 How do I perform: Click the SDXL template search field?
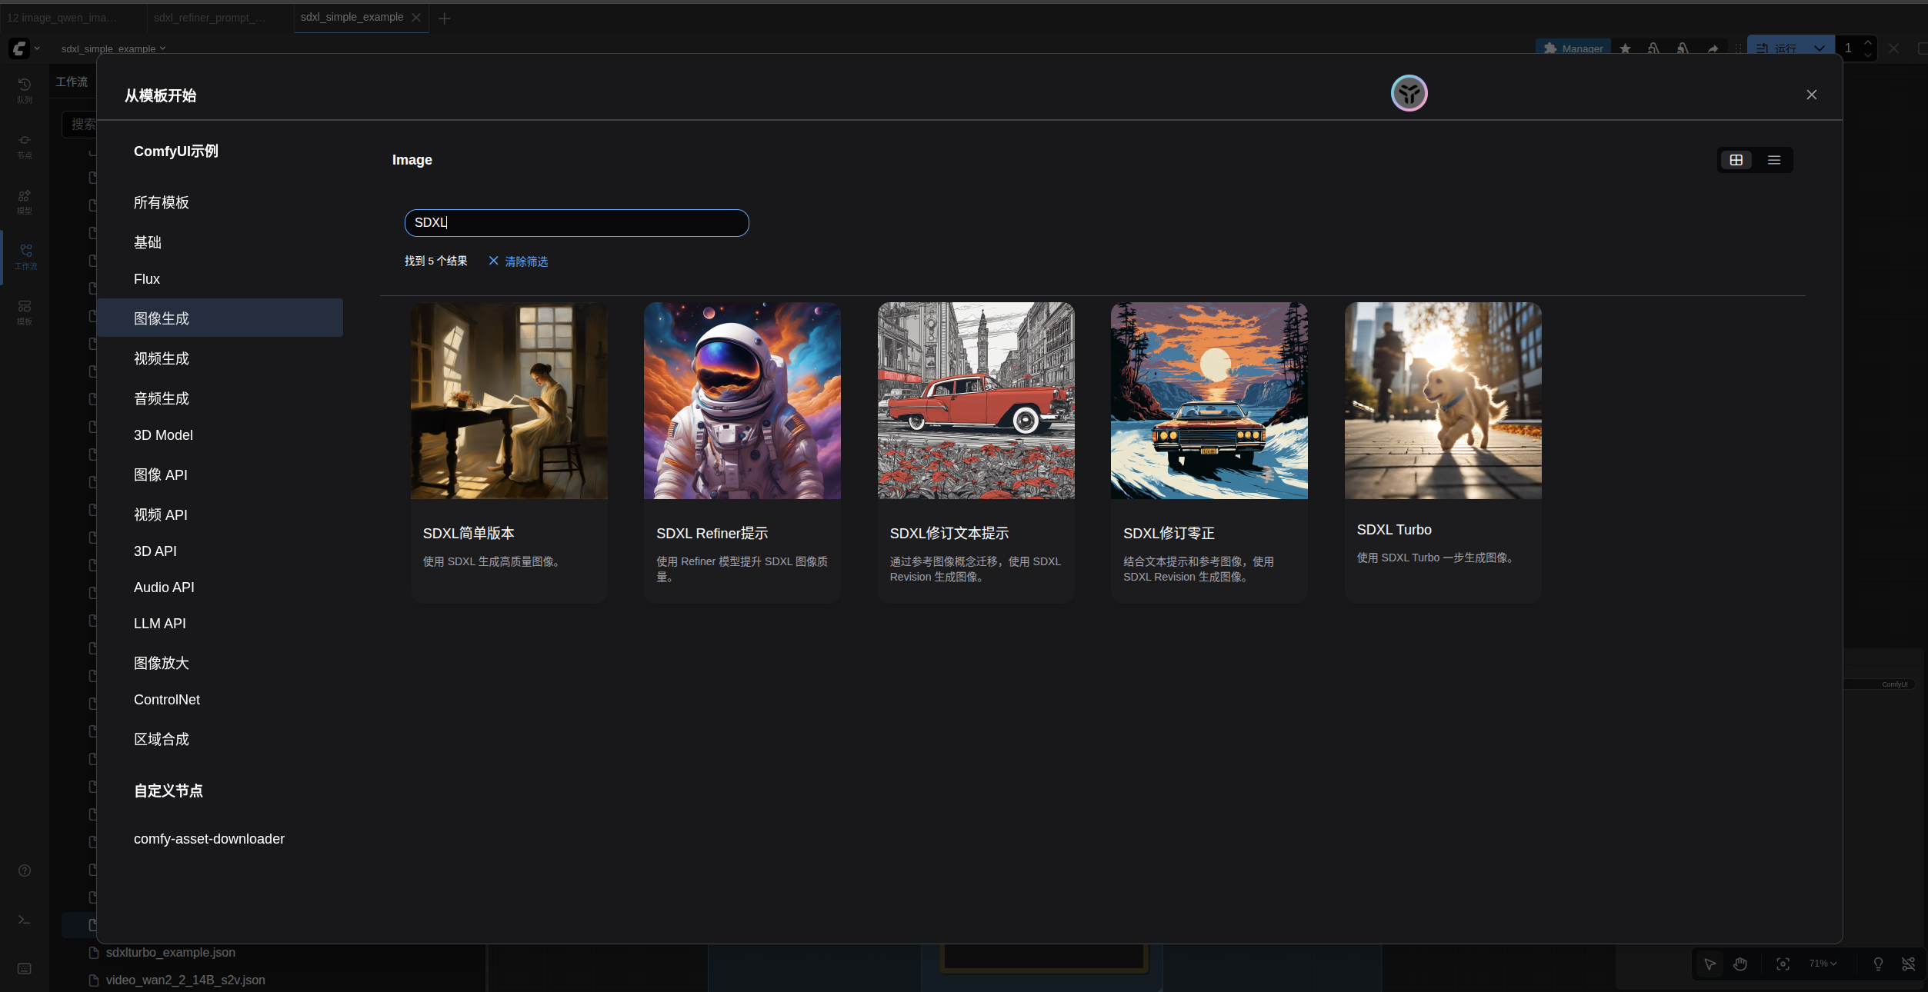click(576, 223)
